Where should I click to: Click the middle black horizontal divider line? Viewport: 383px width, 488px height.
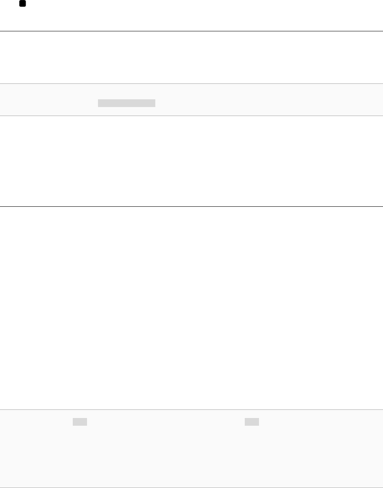click(x=191, y=206)
